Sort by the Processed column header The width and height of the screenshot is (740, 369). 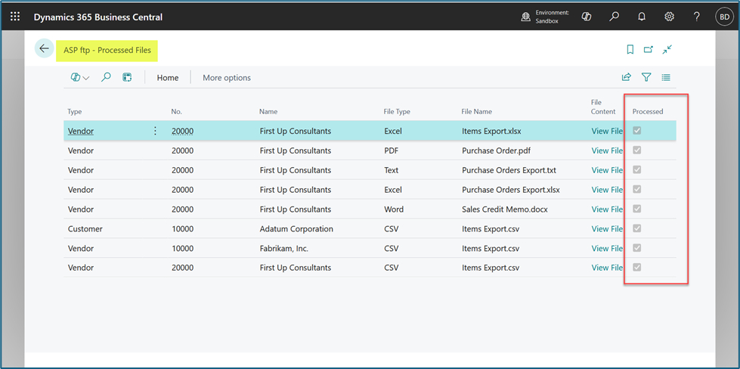648,112
